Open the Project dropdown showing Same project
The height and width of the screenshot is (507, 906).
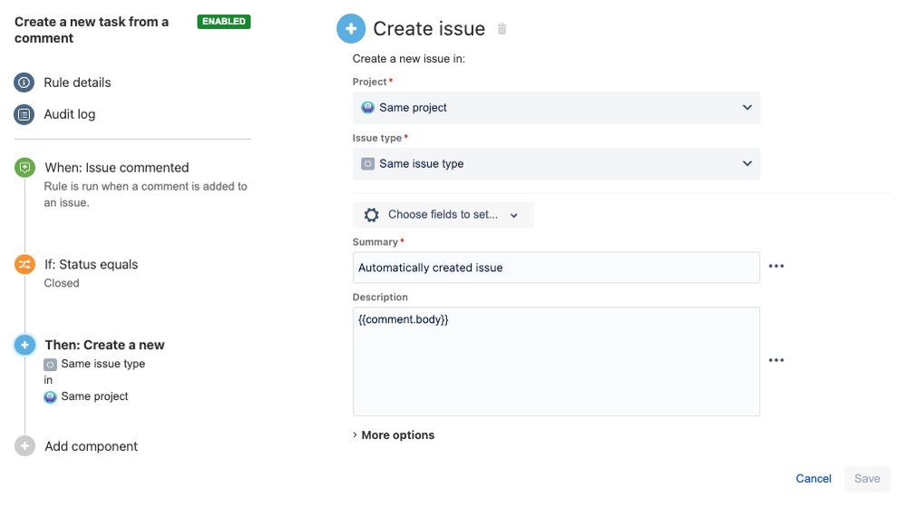click(x=556, y=108)
